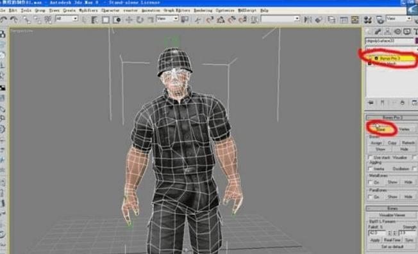Open the Render Scene dialog icon
The width and height of the screenshot is (418, 254).
(380, 20)
